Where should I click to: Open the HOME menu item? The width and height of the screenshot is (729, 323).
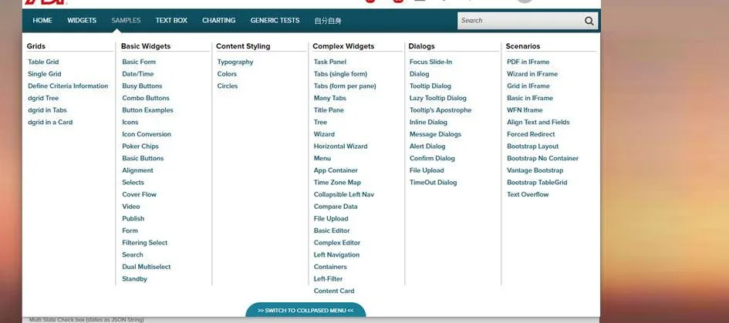click(42, 21)
